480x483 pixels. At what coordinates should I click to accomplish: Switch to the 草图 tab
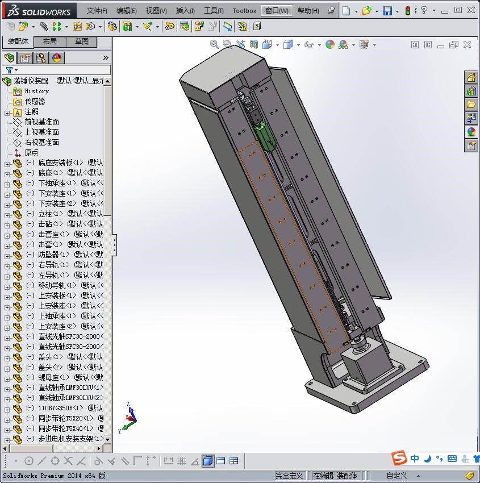tap(82, 41)
